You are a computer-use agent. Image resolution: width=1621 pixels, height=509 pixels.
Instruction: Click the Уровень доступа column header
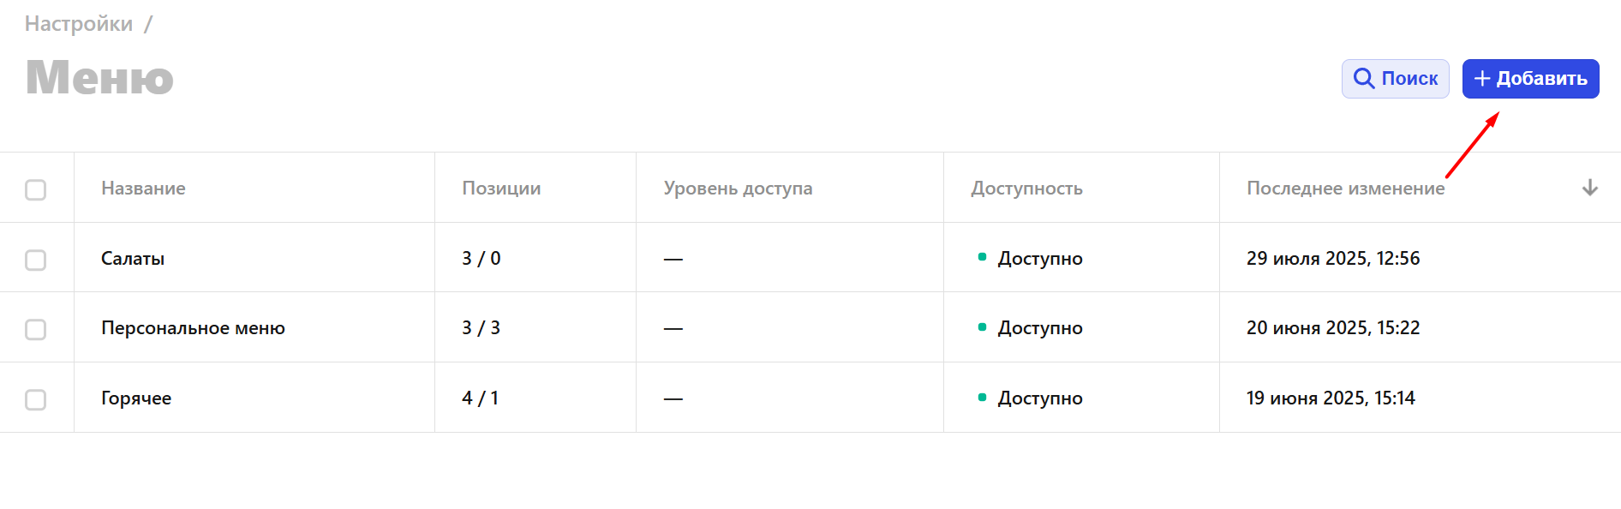[738, 189]
